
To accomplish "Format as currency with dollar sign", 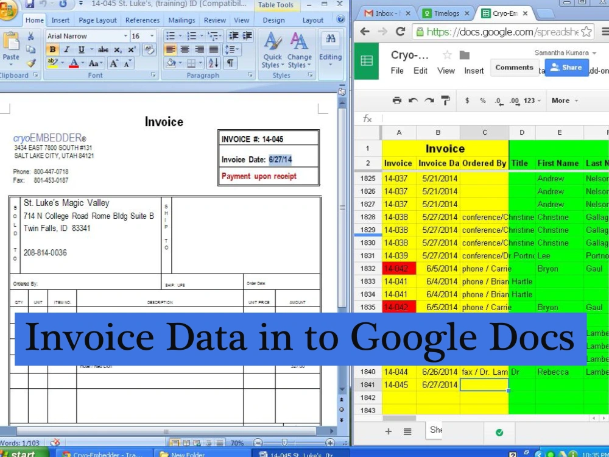I will (x=467, y=101).
